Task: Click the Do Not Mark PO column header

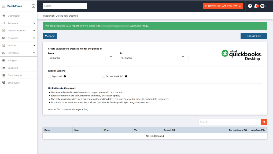Action: [x=238, y=130]
